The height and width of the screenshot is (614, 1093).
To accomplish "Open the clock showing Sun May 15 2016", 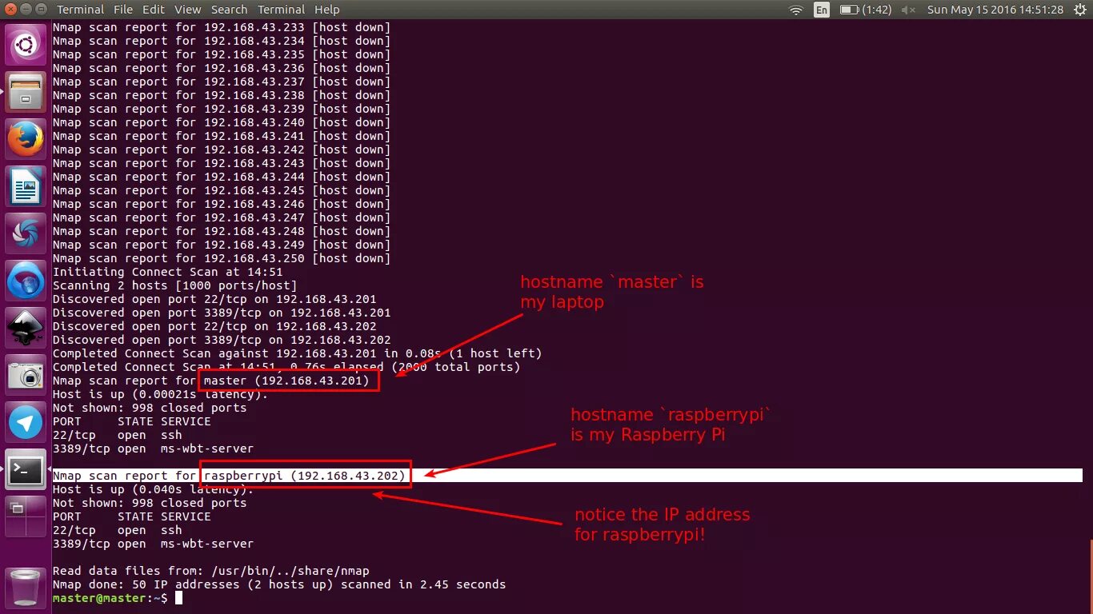I will click(x=995, y=10).
